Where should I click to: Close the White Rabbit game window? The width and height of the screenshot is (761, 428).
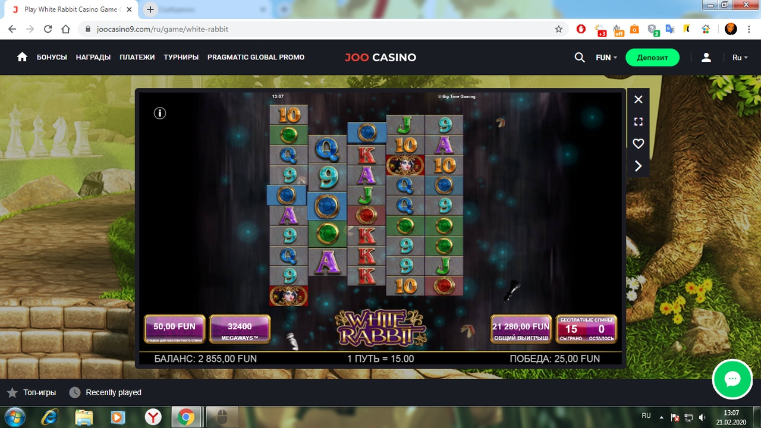coord(639,99)
